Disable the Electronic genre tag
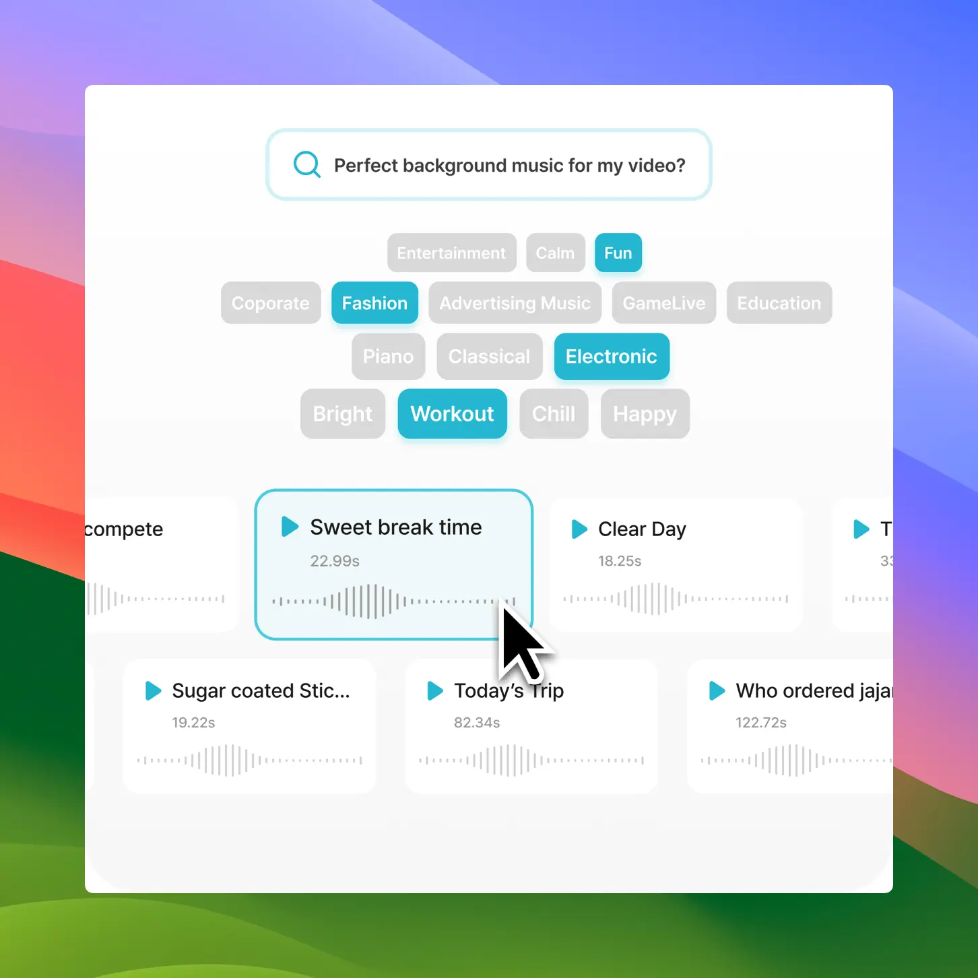The image size is (978, 978). click(x=611, y=356)
